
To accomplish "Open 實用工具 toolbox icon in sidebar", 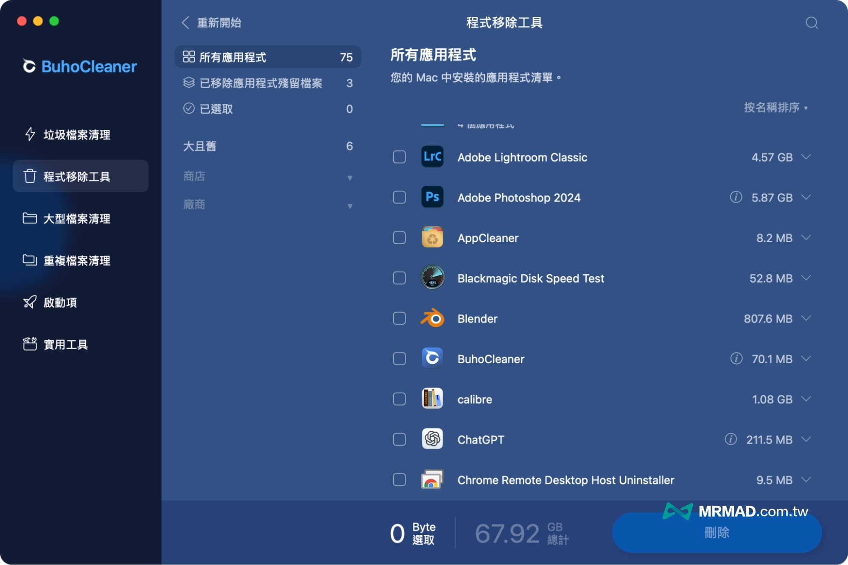I will 29,344.
